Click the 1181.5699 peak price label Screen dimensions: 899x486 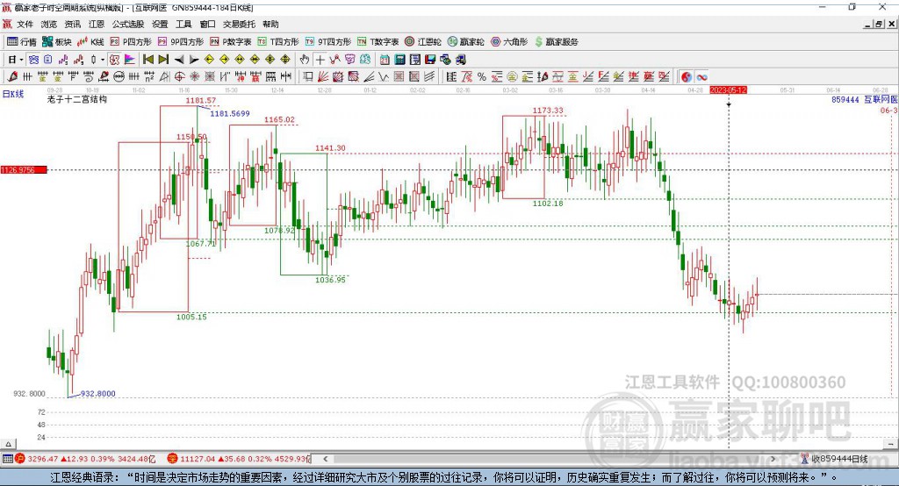click(230, 113)
